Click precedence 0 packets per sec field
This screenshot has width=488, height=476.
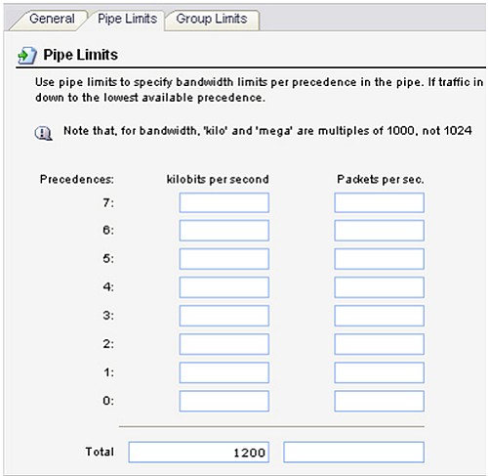[380, 401]
